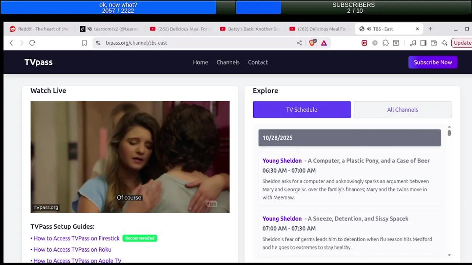This screenshot has height=265, width=472.
Task: Select the TV Schedule tab
Action: [302, 110]
